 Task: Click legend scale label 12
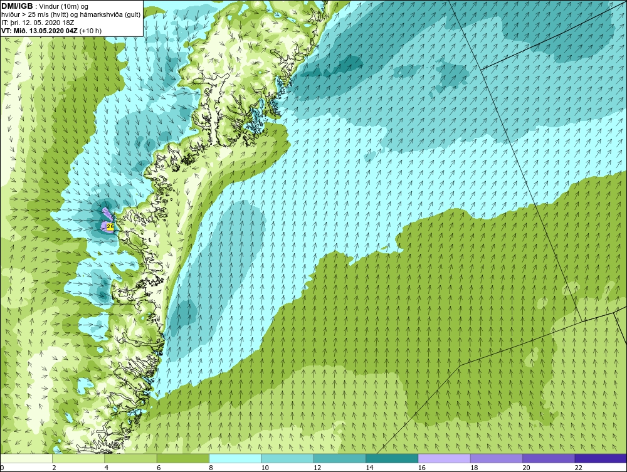317,468
